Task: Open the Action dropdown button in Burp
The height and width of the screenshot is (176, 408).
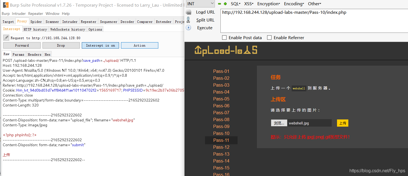Action: point(139,46)
